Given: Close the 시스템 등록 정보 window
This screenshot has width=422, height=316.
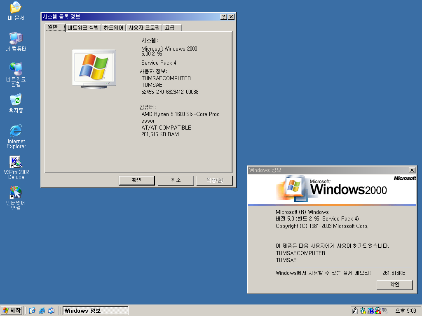Looking at the screenshot, I should coord(231,16).
